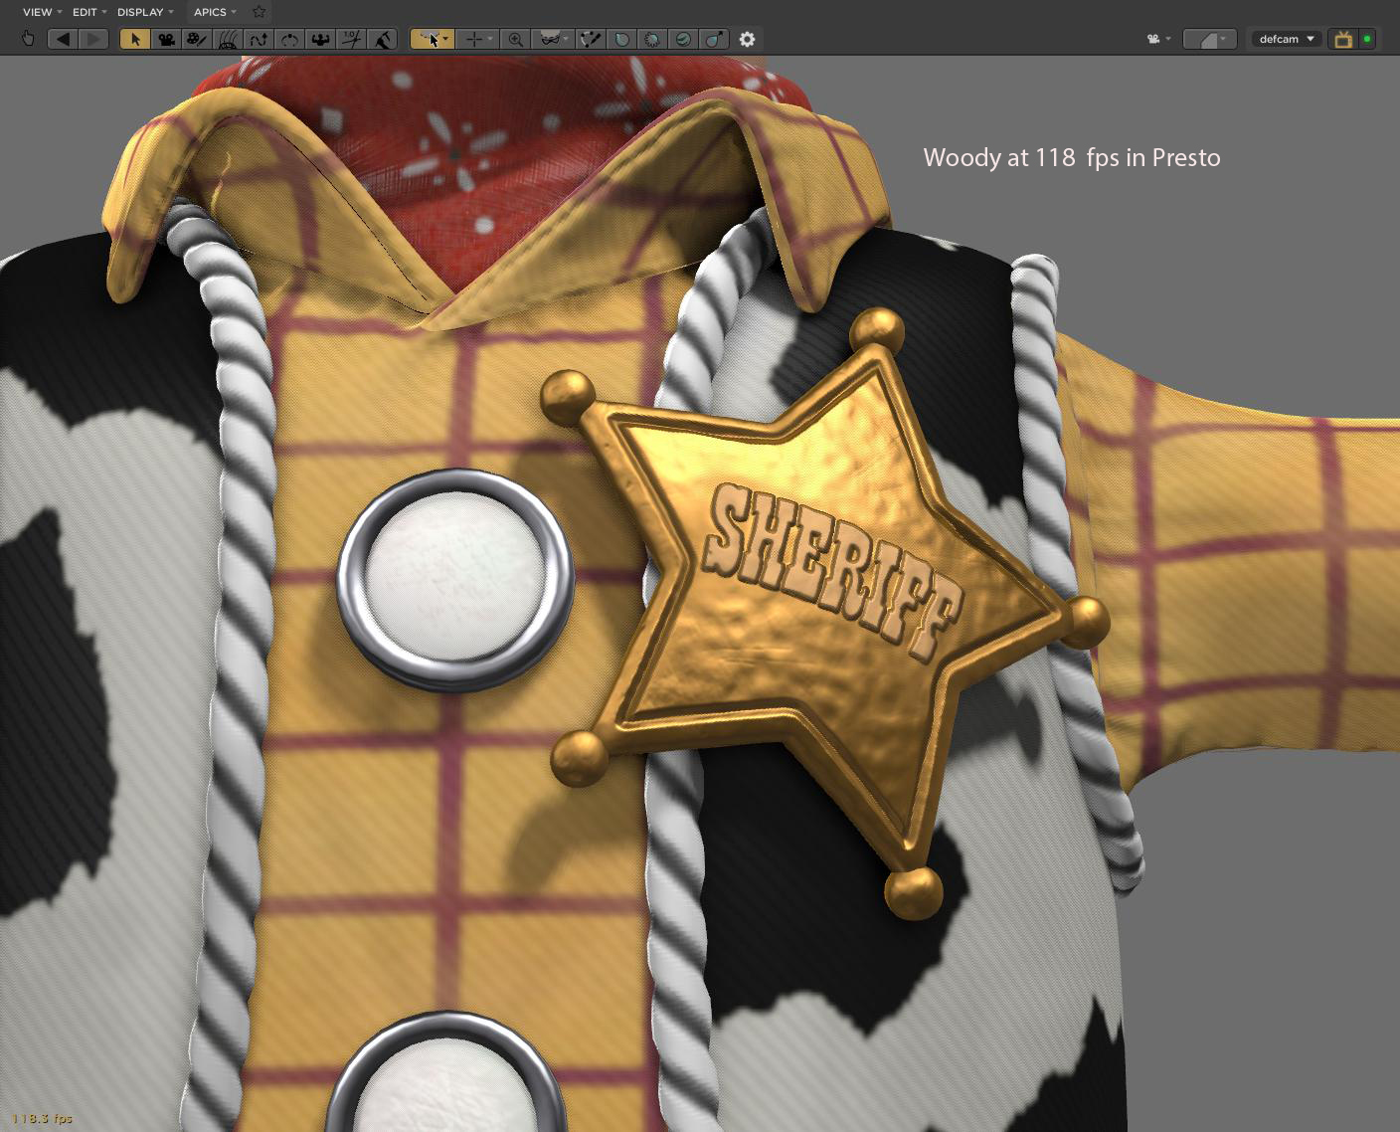Go forward with right arrow button
Viewport: 1400px width, 1132px height.
(x=93, y=39)
